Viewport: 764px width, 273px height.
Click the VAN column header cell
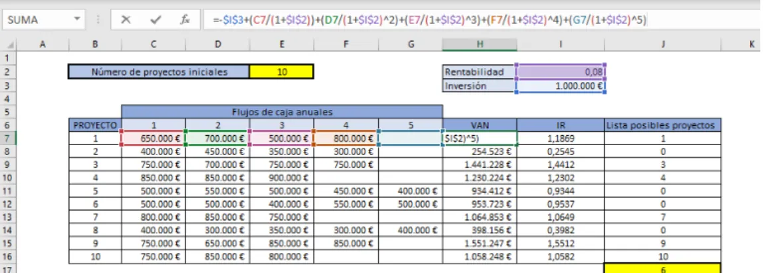[480, 126]
